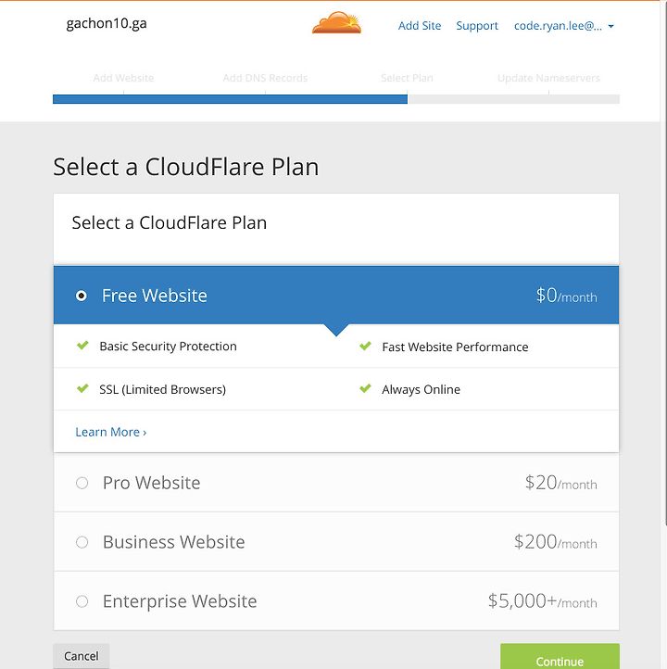The height and width of the screenshot is (669, 667).
Task: Click the Basic Security Protection checkmark icon
Action: (82, 346)
